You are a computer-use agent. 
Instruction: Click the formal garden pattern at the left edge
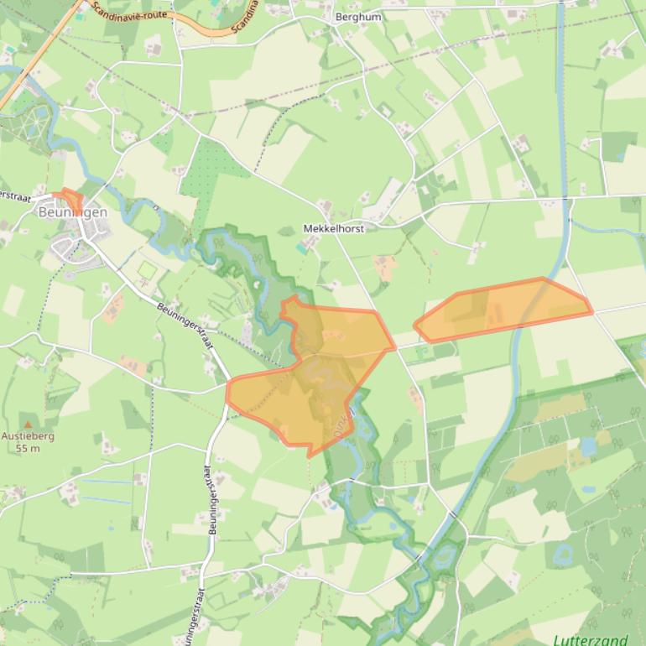pos(29,125)
